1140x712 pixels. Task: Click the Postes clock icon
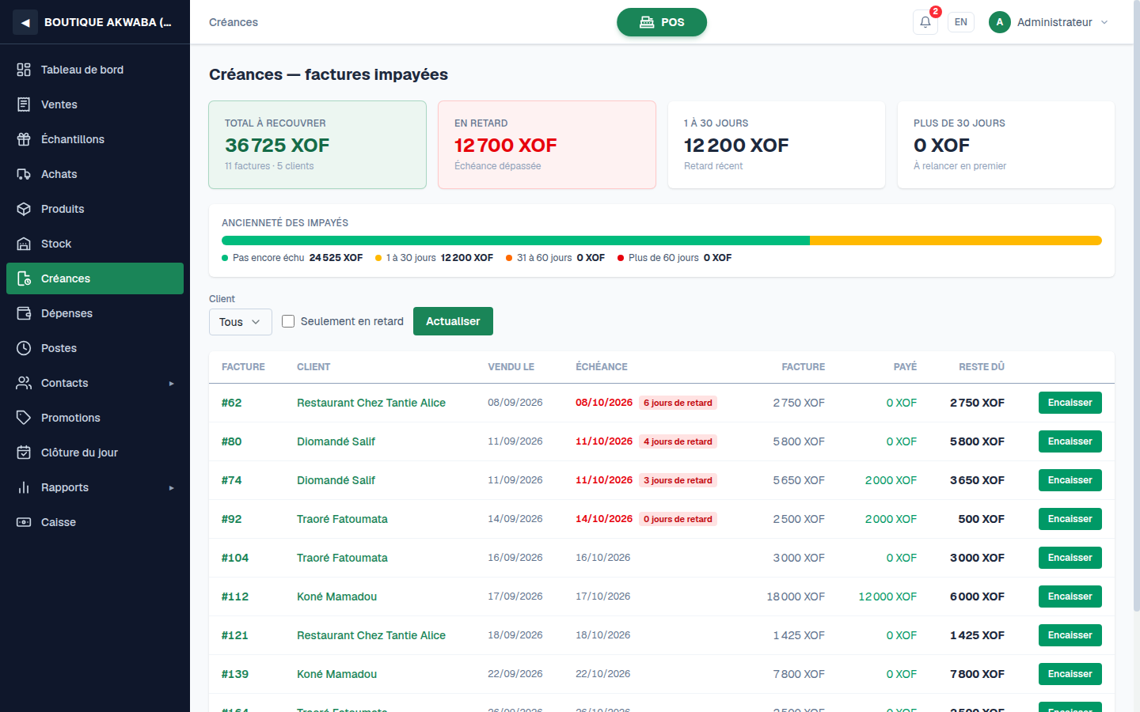click(24, 348)
